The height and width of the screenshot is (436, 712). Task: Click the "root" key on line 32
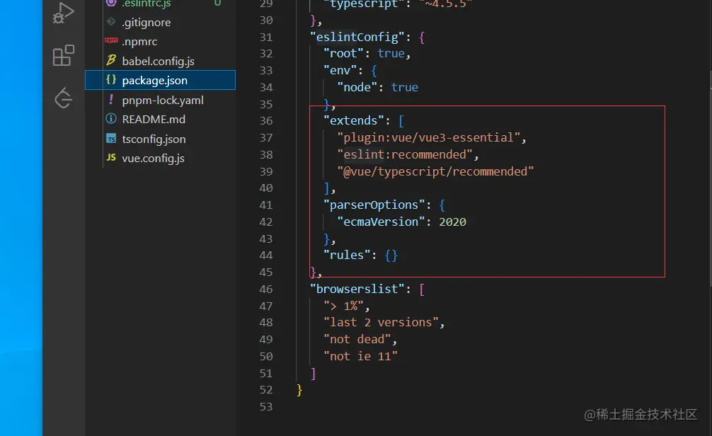tap(344, 53)
